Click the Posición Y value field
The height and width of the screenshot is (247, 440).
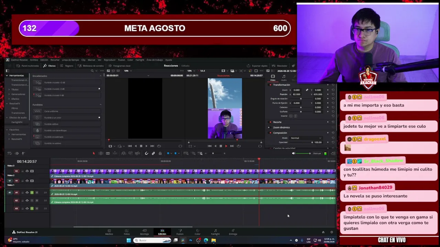318,94
